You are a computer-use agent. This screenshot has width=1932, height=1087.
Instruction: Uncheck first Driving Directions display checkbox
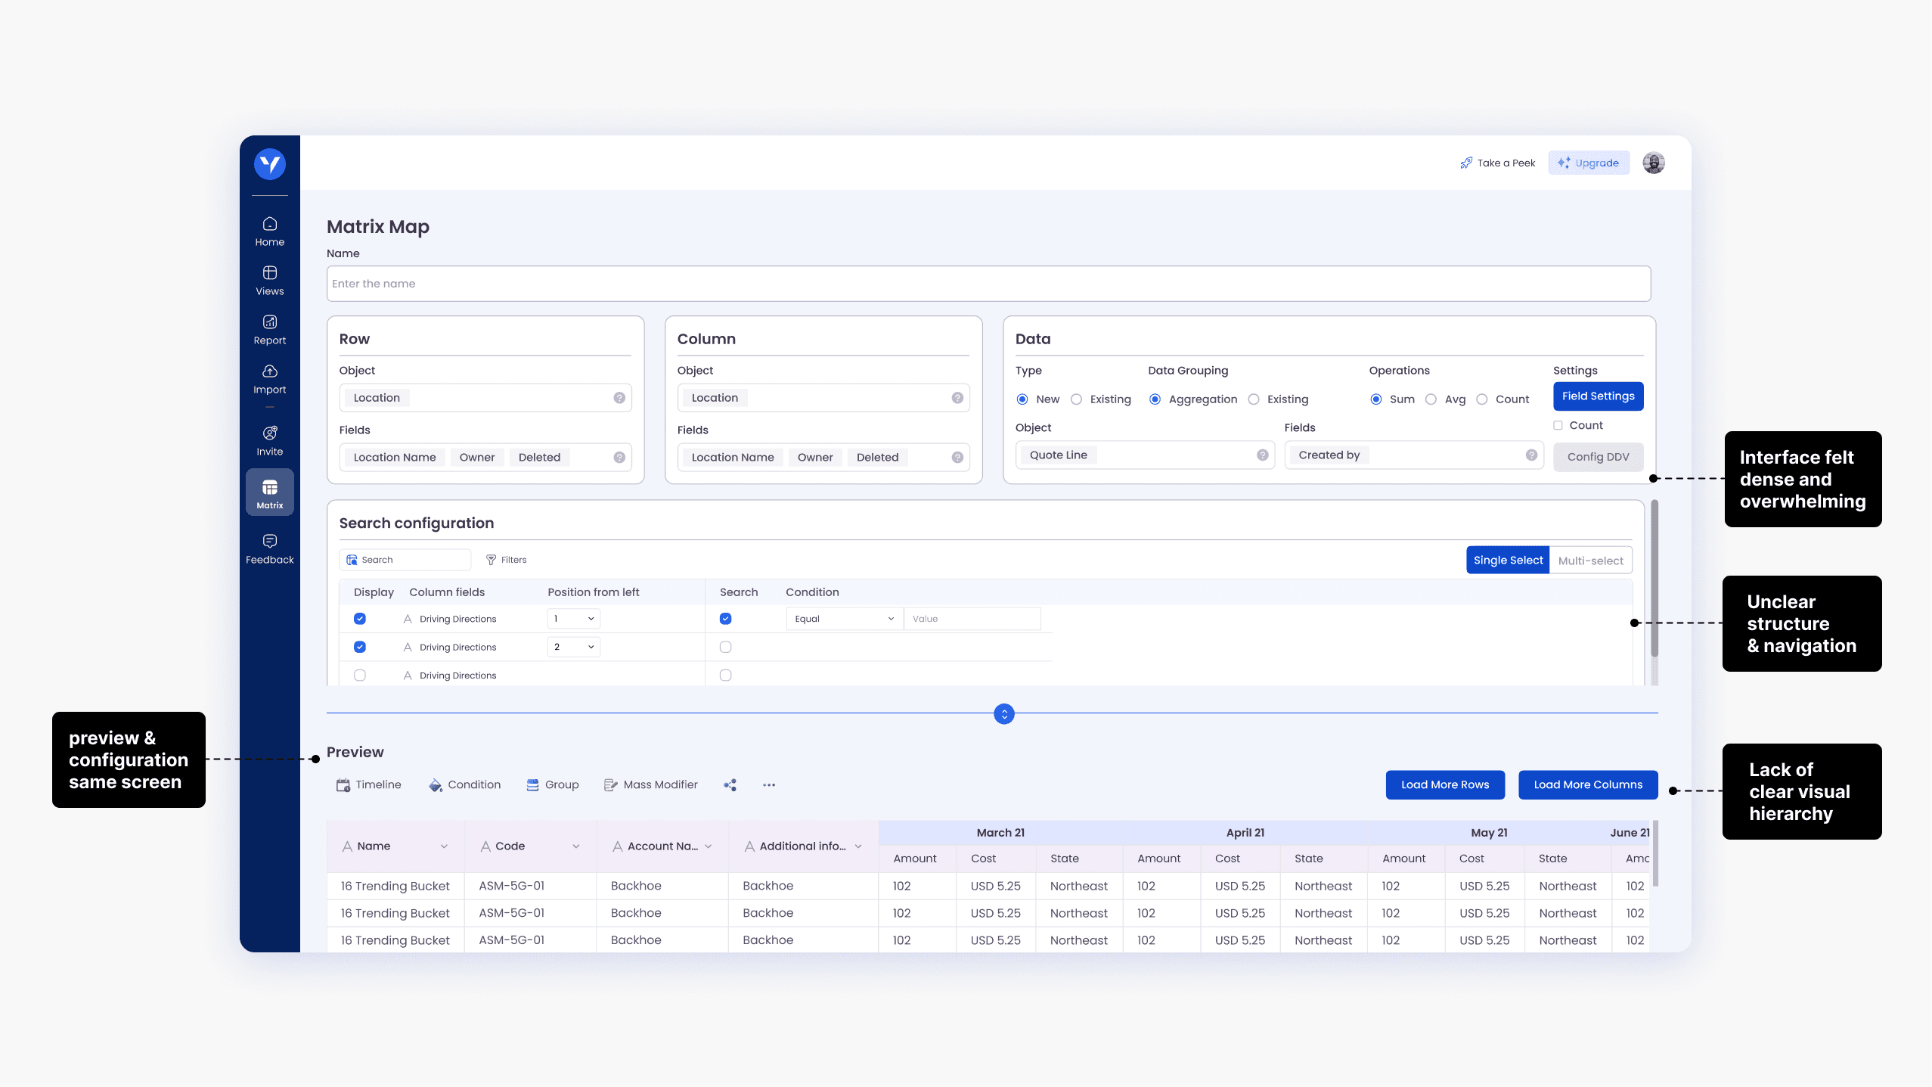pos(360,619)
